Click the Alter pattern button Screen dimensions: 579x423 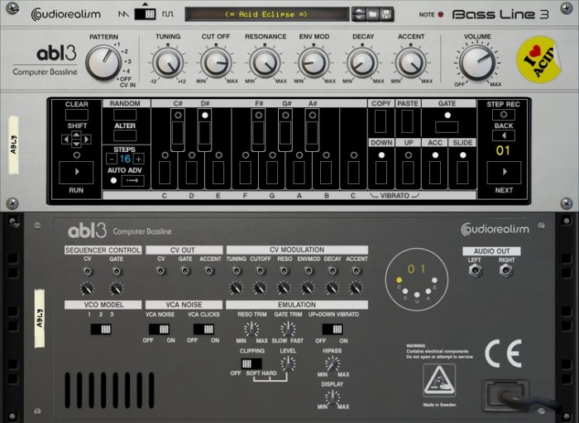click(125, 135)
